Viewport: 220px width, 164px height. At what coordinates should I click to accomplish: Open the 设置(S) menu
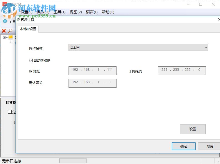pyautogui.click(x=26, y=12)
